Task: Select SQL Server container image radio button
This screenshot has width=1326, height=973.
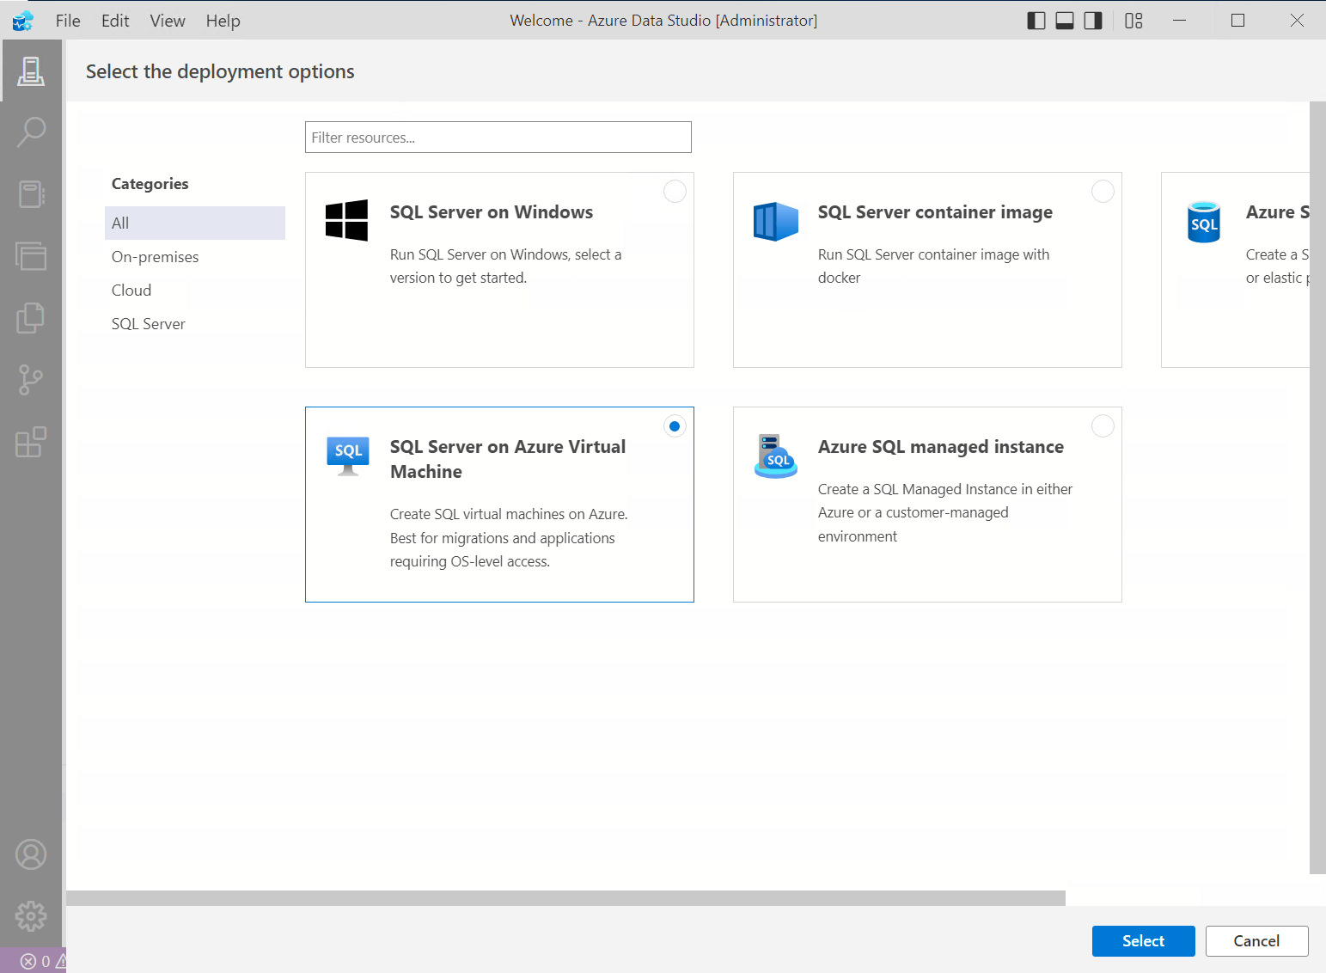Action: click(1103, 192)
